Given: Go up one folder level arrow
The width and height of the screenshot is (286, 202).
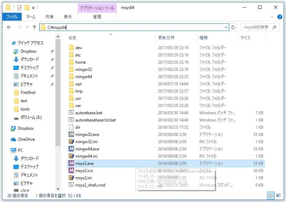Looking at the screenshot, I should point(34,28).
